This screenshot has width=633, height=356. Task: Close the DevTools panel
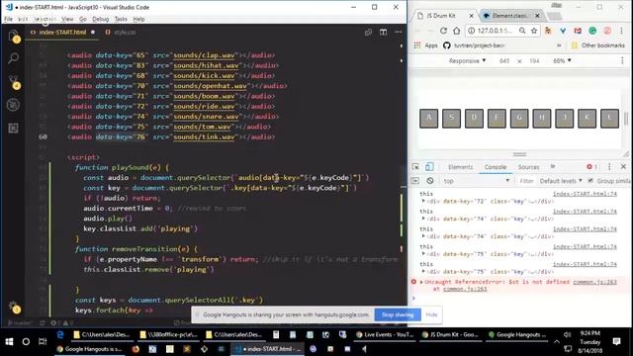(x=623, y=167)
